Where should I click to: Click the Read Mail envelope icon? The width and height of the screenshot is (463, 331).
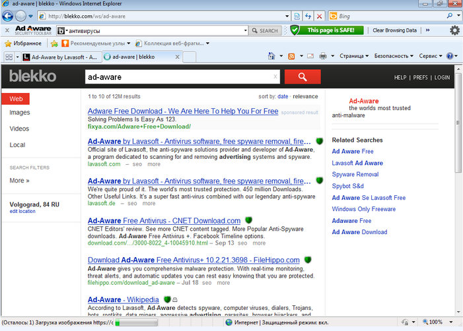310,56
